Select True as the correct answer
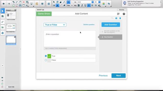 click(46, 56)
